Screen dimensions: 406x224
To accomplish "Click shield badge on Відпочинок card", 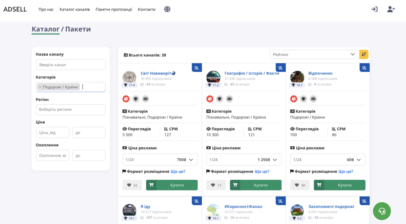I will click(x=303, y=99).
